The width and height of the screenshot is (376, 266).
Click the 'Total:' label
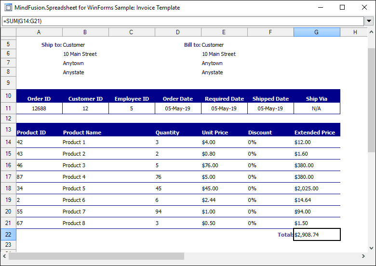(285, 235)
